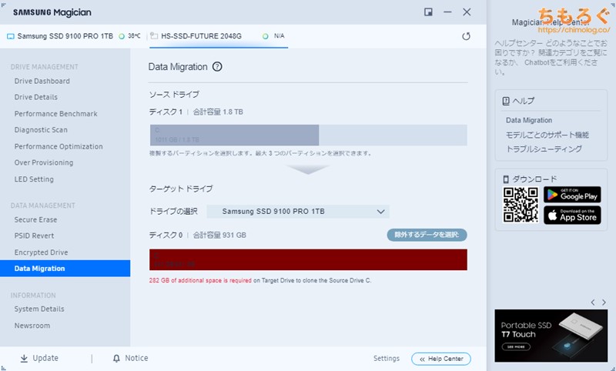
Task: Open Settings at the bottom
Action: (387, 358)
